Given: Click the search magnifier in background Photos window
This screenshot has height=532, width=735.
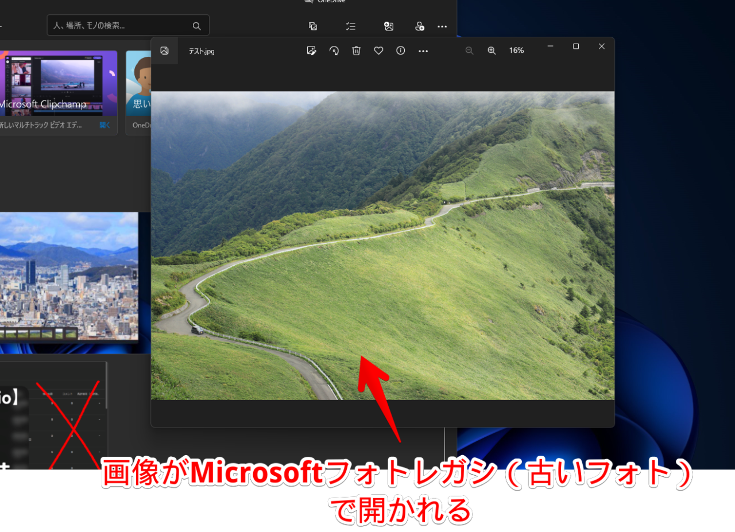Looking at the screenshot, I should [x=196, y=26].
